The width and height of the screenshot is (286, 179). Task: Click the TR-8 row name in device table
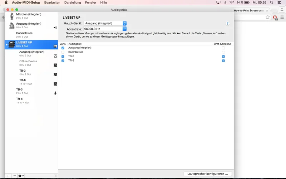tap(71, 61)
